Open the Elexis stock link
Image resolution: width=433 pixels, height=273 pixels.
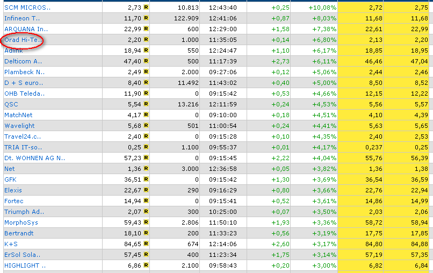(x=13, y=190)
